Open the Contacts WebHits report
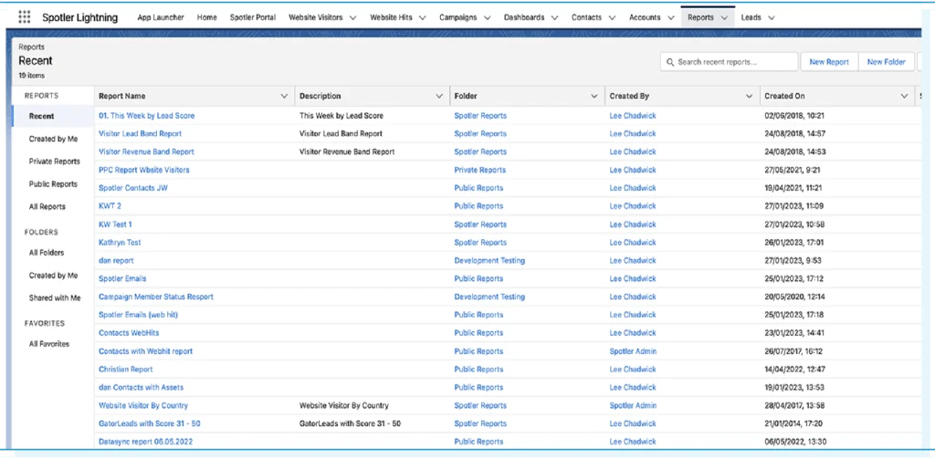 [129, 332]
